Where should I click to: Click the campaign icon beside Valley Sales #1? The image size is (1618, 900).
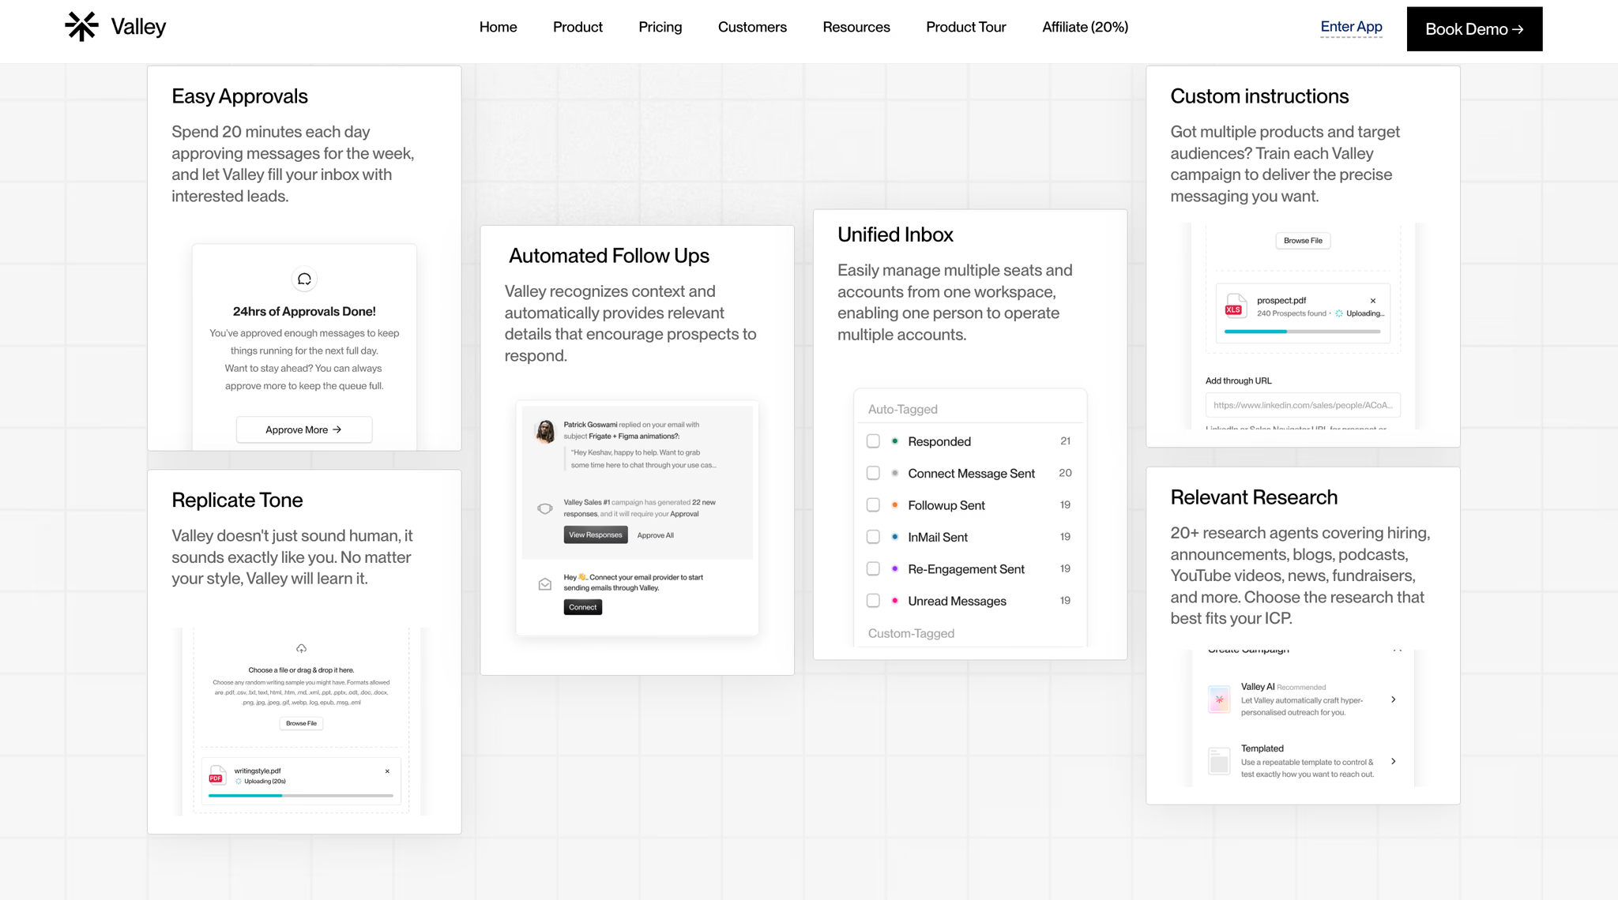(x=545, y=508)
